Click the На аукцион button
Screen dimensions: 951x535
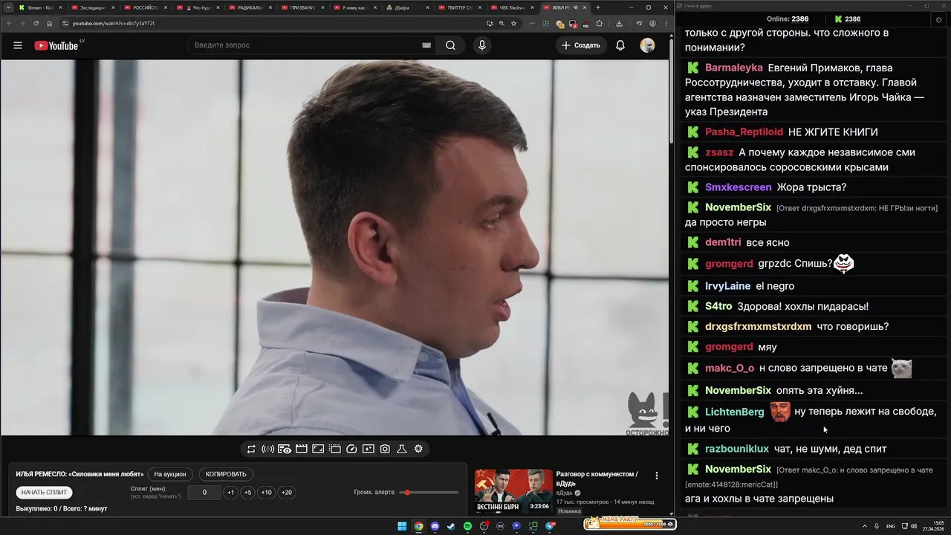pyautogui.click(x=170, y=474)
